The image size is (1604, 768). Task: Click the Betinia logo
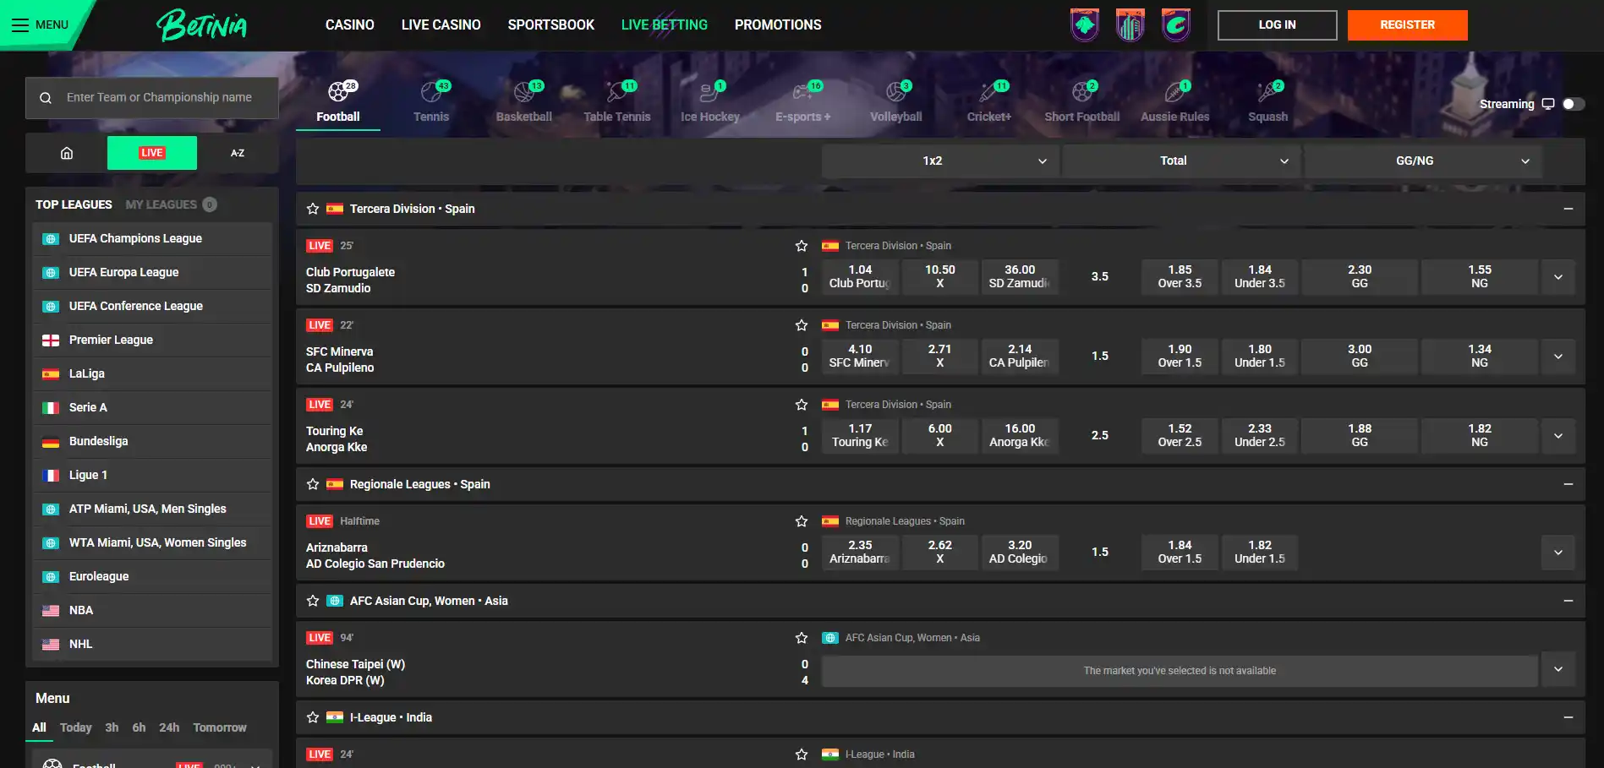[x=202, y=25]
